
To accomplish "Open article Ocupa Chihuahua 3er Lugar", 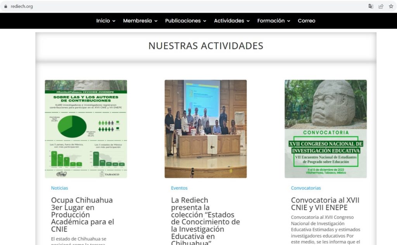I will 83,214.
